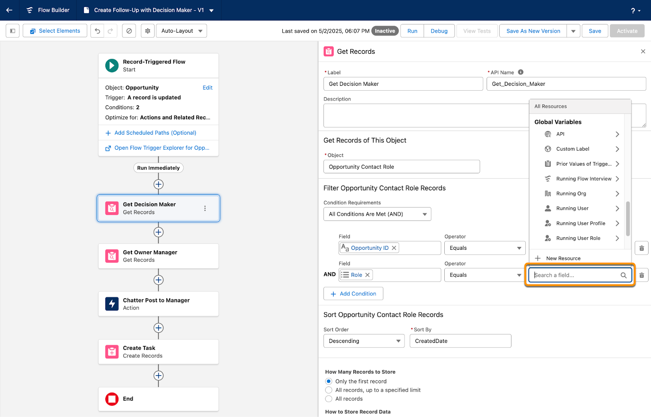Remove the Role field pill
Screen dimensions: 651x417
coord(367,275)
